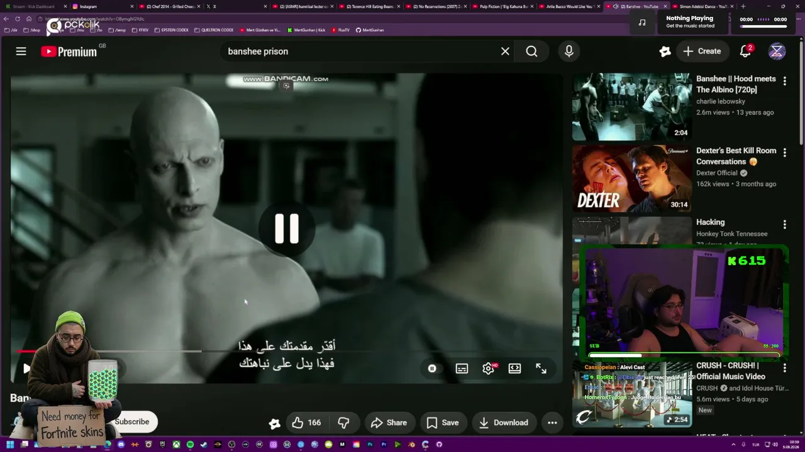805x452 pixels.
Task: Open CRUSH - CRUSH! Official Music Video title
Action: point(731,371)
